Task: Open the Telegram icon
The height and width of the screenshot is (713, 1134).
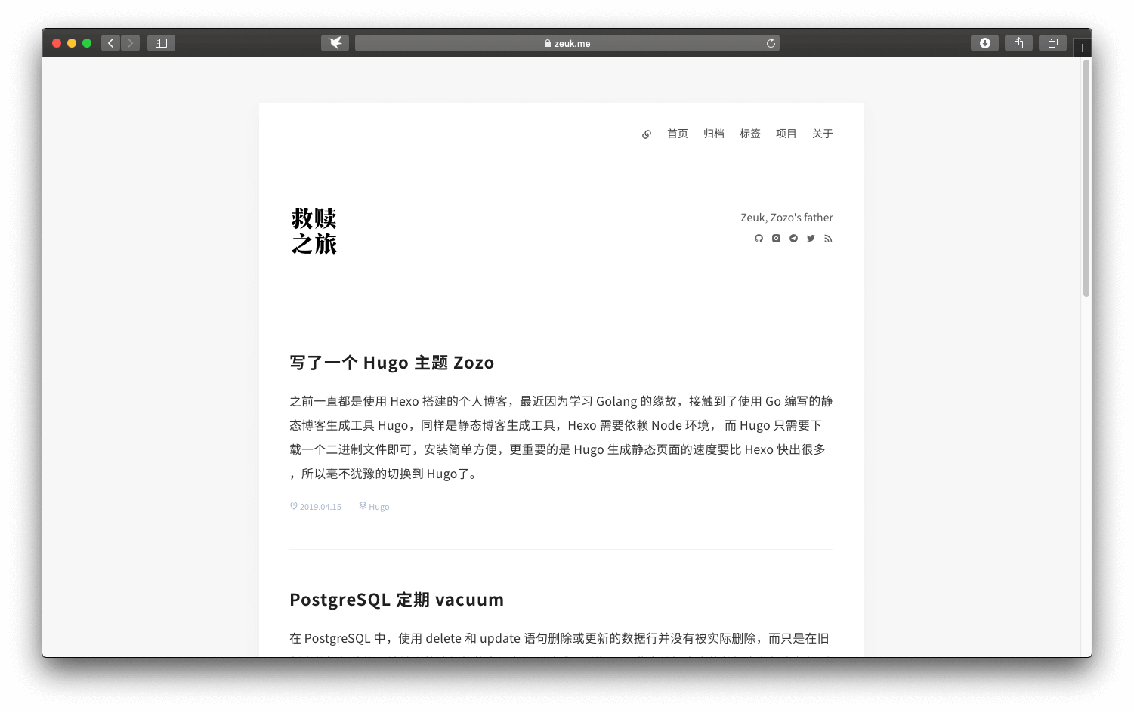Action: click(x=793, y=238)
